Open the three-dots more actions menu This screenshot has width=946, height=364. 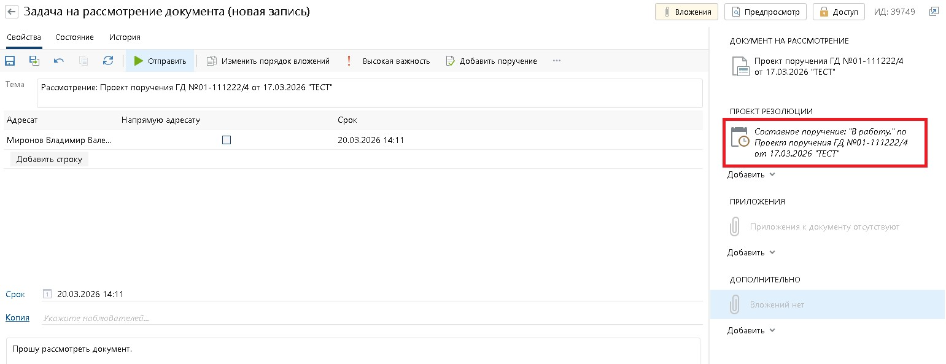pos(557,61)
